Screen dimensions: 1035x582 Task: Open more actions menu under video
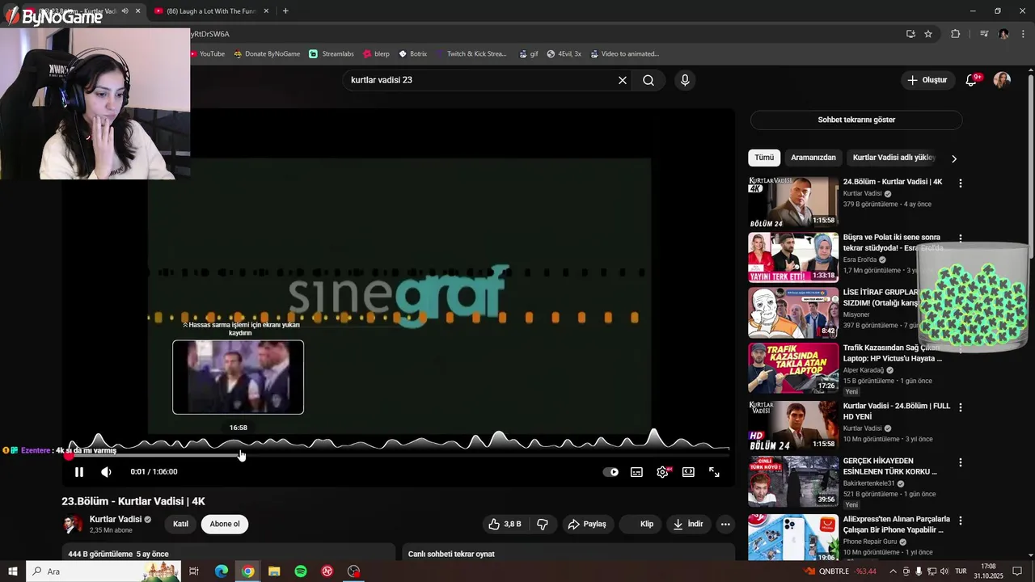pyautogui.click(x=725, y=524)
